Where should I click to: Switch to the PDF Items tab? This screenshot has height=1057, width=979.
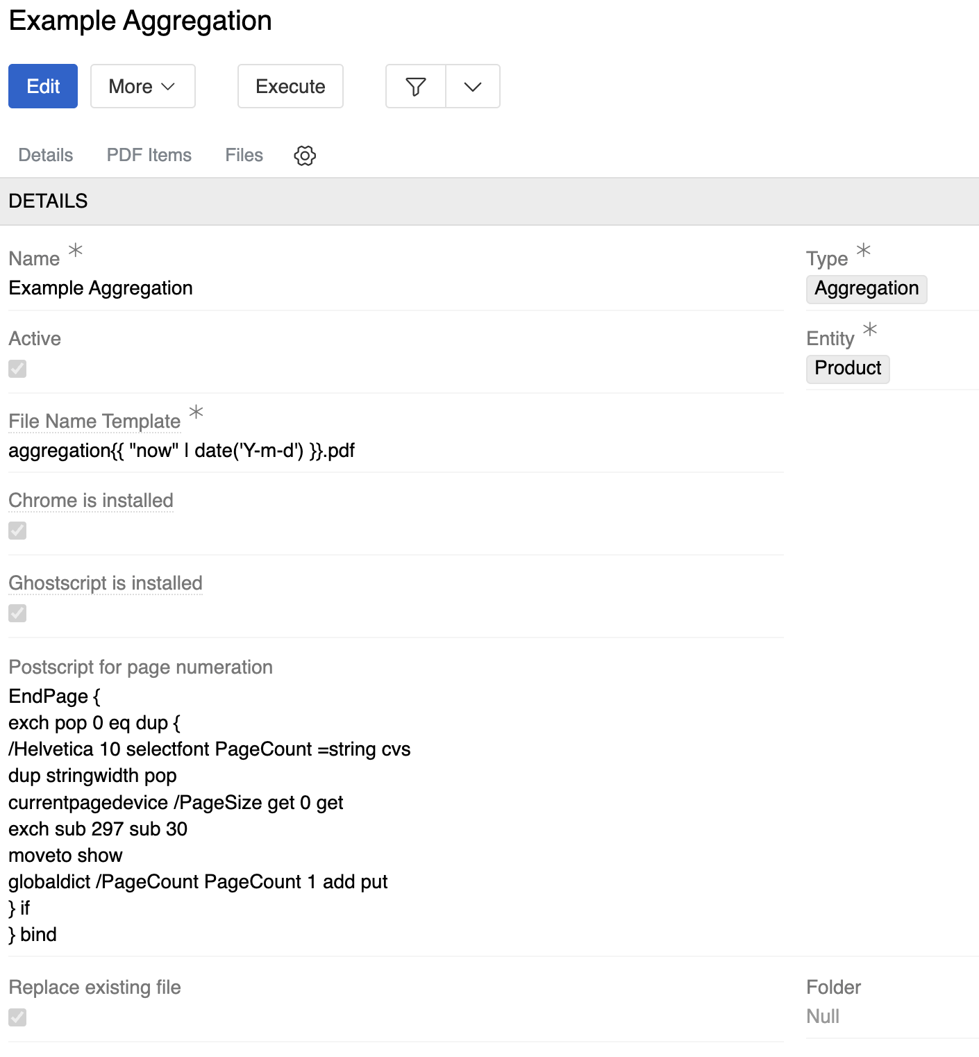149,155
